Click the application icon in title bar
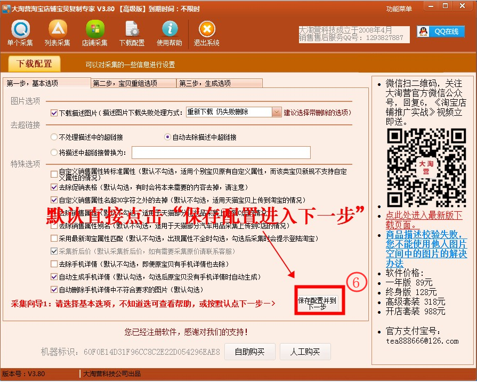Screen dimensions: 477x382 [6, 9]
